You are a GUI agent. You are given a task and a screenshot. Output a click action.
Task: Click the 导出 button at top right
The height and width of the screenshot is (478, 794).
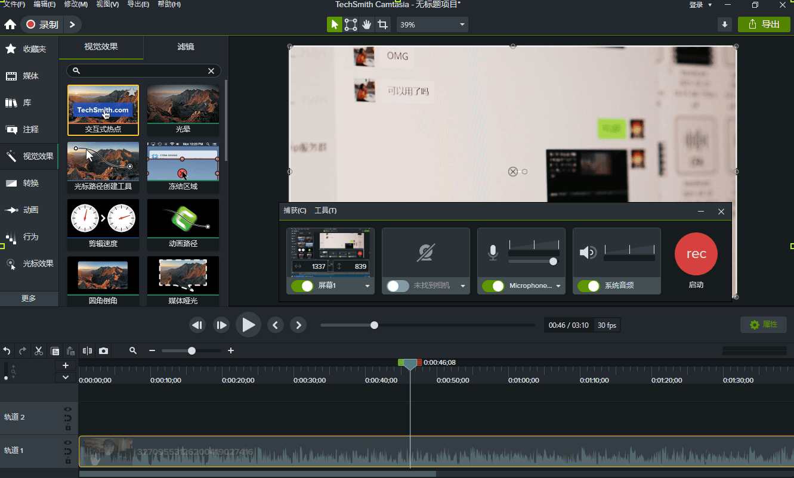pos(764,24)
